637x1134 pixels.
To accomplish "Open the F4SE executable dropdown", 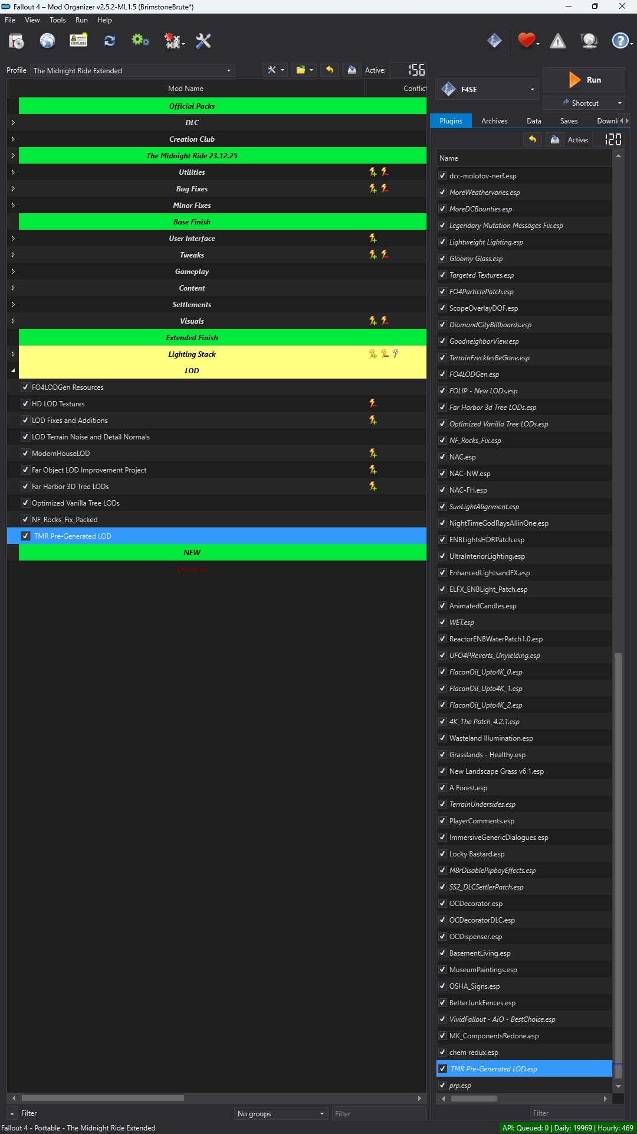I will (x=488, y=89).
